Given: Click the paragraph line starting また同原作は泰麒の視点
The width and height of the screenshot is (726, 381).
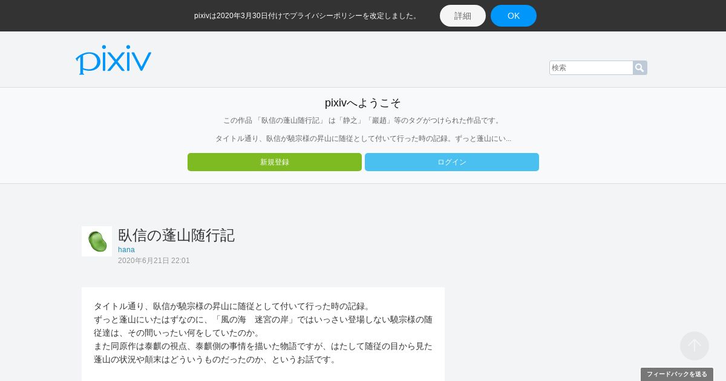Looking at the screenshot, I should [263, 346].
